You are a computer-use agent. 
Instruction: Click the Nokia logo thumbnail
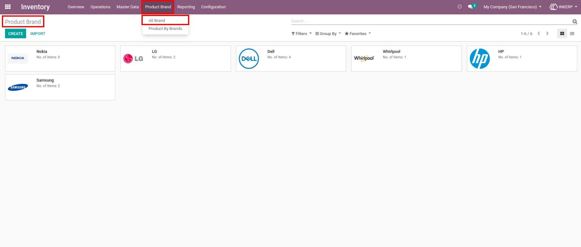pos(18,58)
